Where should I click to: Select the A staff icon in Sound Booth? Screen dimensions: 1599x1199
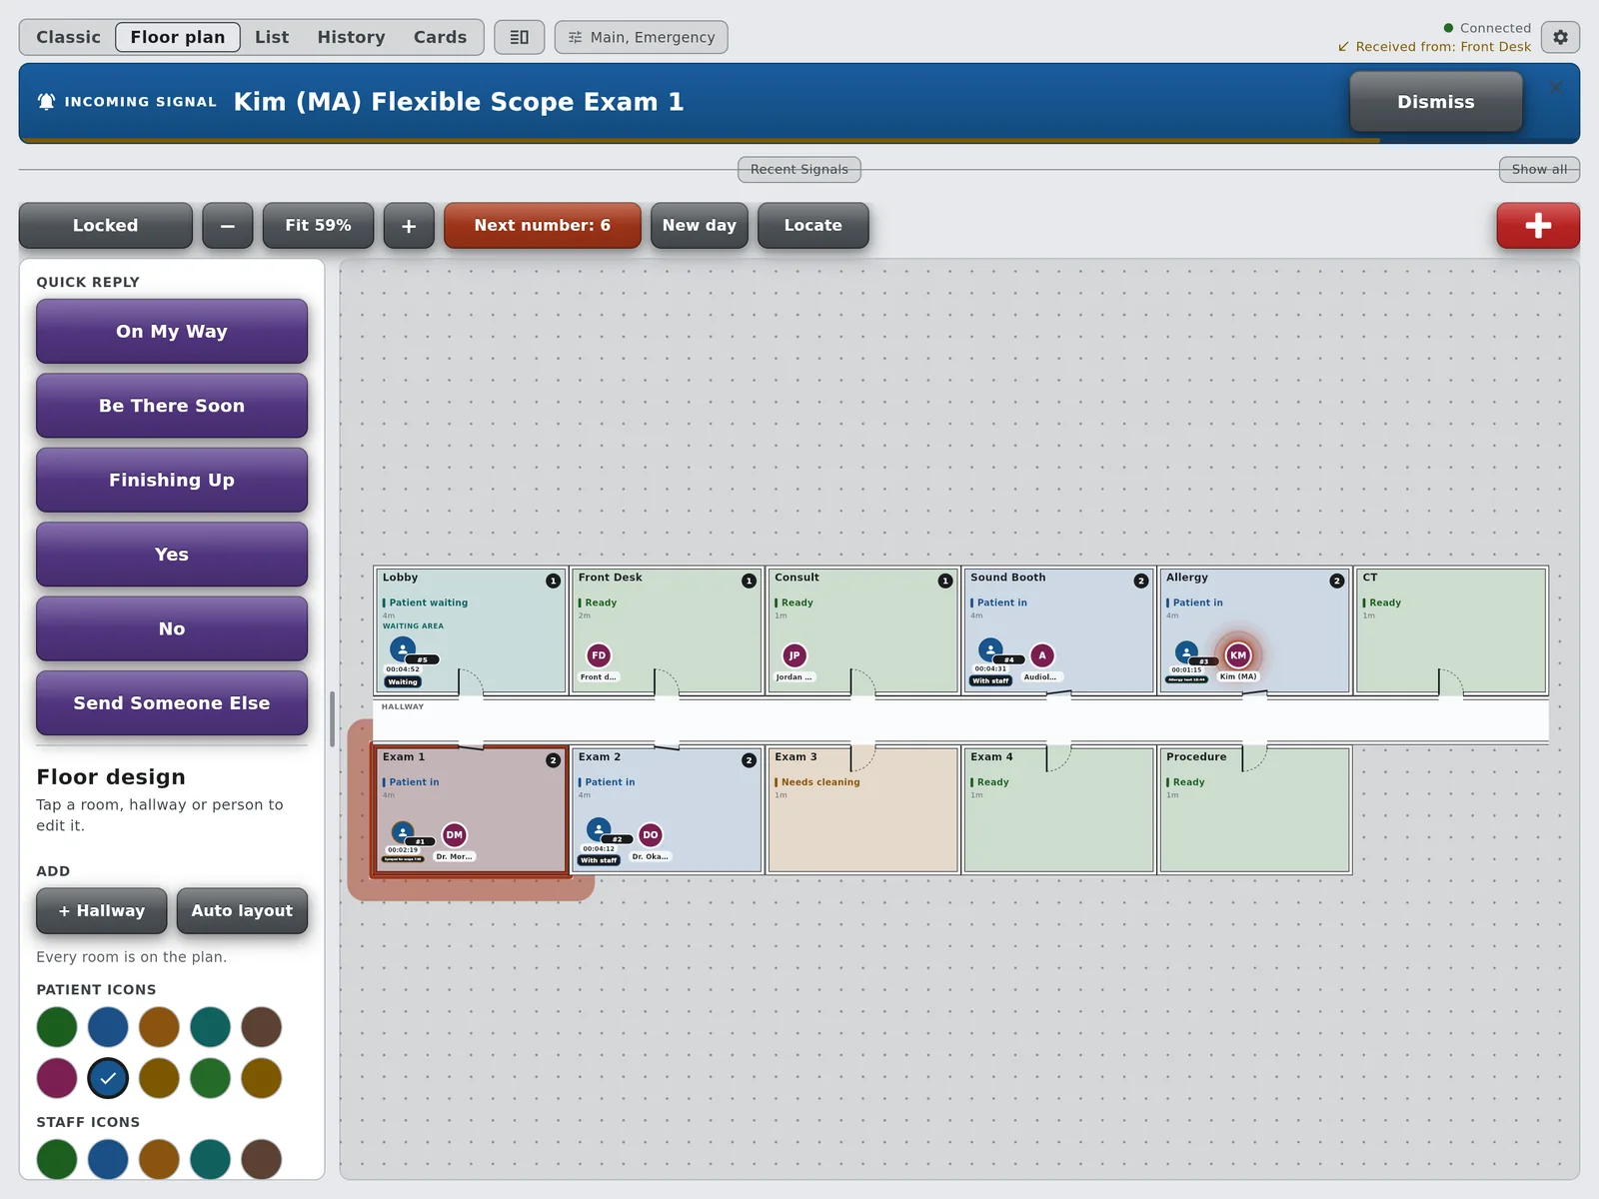click(x=1042, y=655)
